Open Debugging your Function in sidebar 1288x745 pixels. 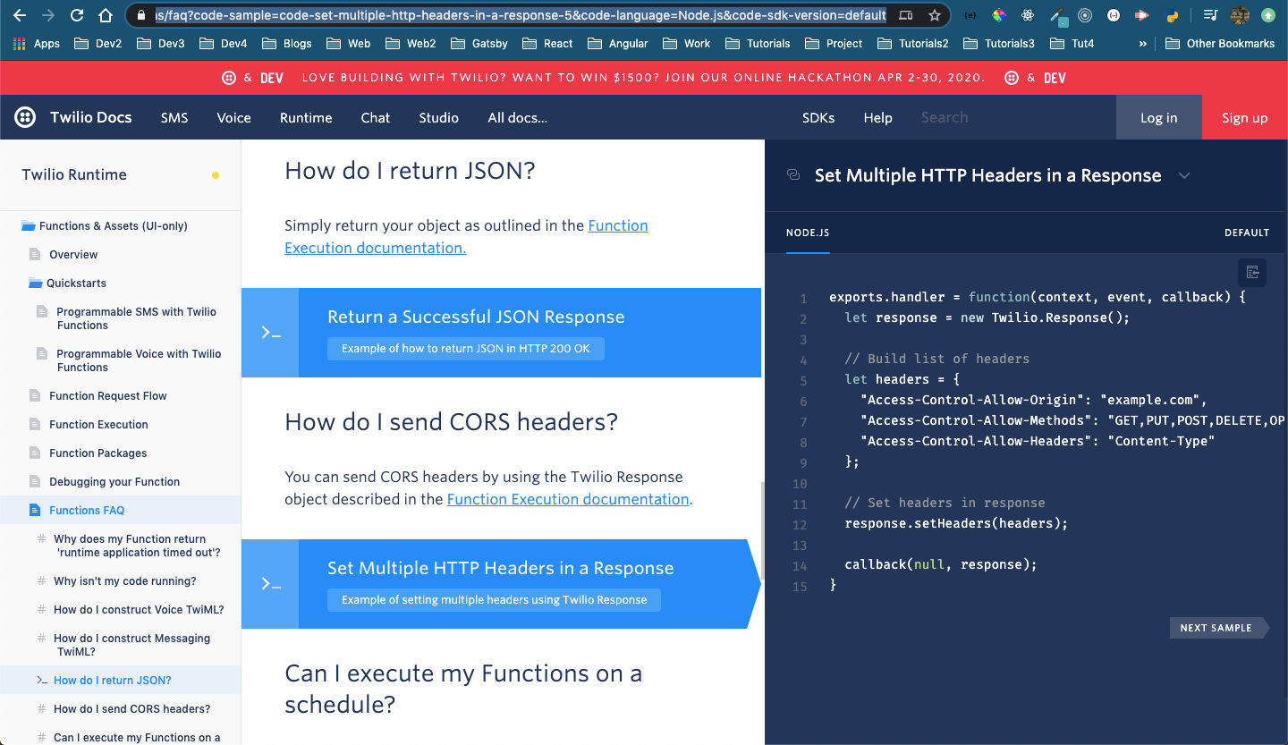click(x=114, y=481)
